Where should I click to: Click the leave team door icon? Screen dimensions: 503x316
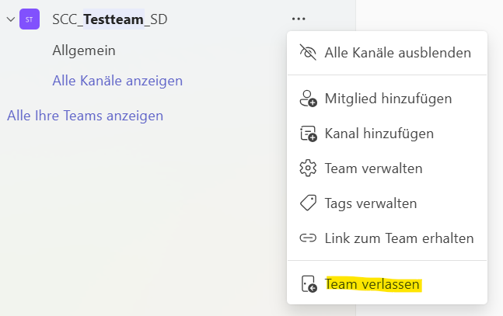point(309,285)
